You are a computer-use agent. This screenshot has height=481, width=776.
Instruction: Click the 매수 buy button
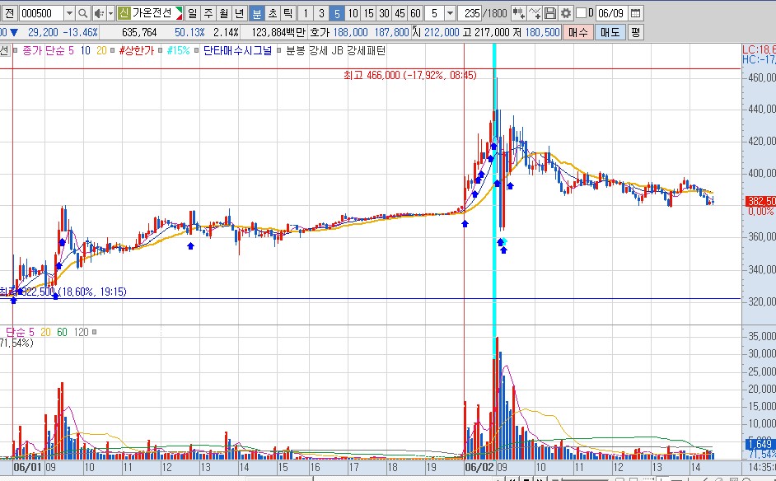click(x=578, y=33)
